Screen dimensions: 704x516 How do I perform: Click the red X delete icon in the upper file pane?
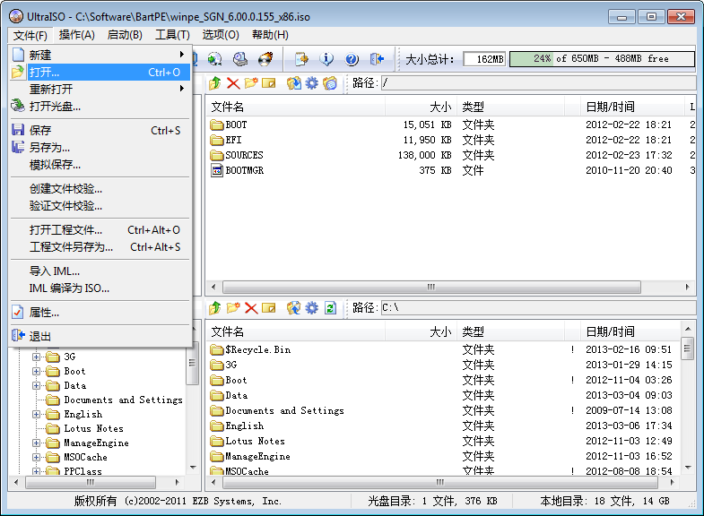233,83
